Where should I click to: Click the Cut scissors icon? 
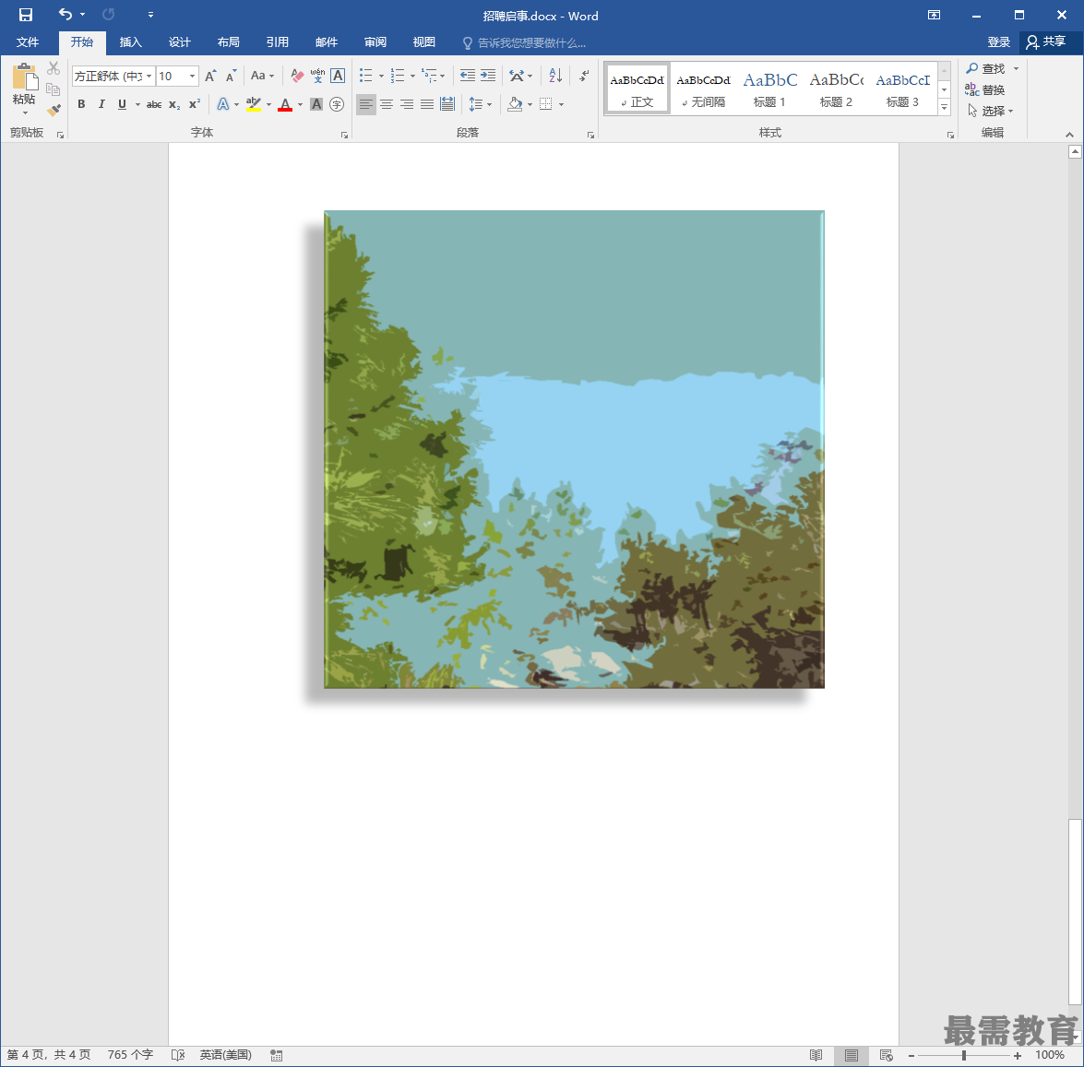pos(54,68)
